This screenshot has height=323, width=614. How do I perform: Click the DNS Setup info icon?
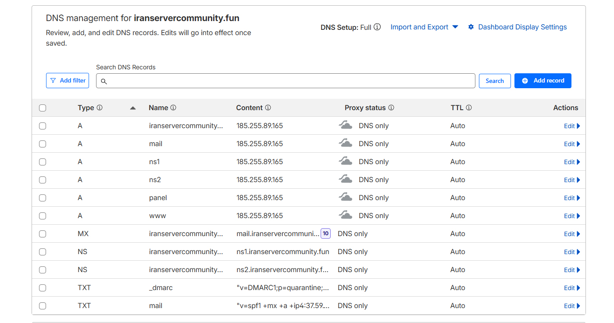pyautogui.click(x=377, y=27)
